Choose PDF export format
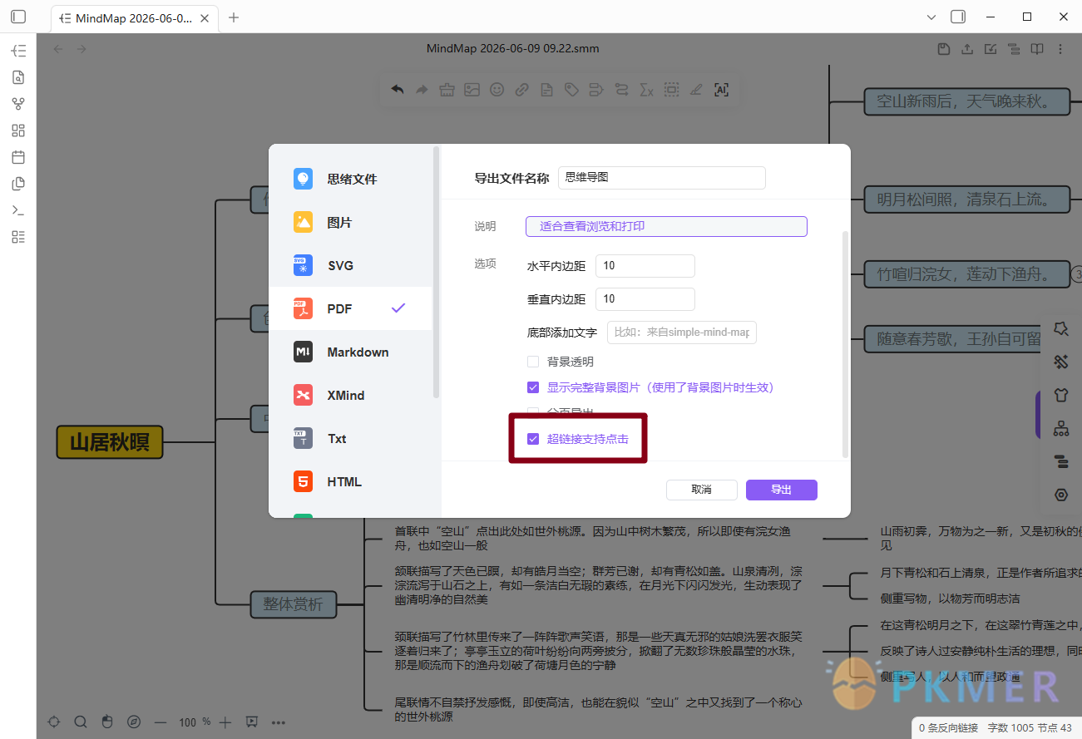 click(x=350, y=308)
